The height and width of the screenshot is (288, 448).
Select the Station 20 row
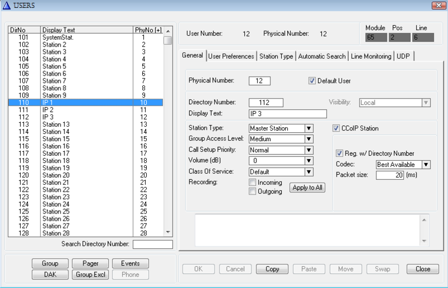point(86,175)
